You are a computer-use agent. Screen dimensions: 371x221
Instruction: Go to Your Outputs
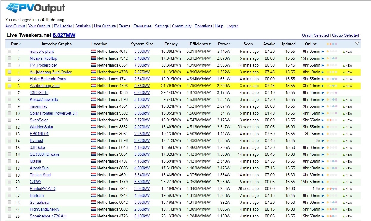(x=39, y=26)
